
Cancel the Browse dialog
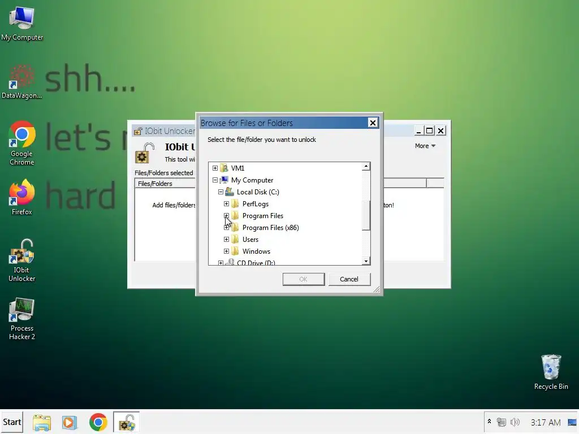pos(349,279)
